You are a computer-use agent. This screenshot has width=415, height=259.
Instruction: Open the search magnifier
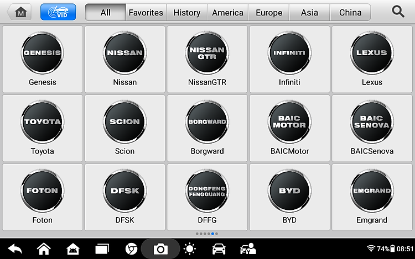(398, 12)
